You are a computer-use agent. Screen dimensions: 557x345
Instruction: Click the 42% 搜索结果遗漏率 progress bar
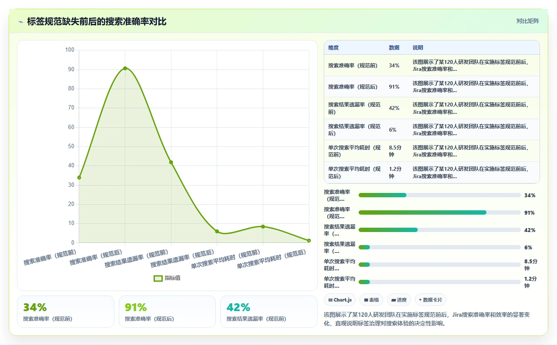coord(440,230)
